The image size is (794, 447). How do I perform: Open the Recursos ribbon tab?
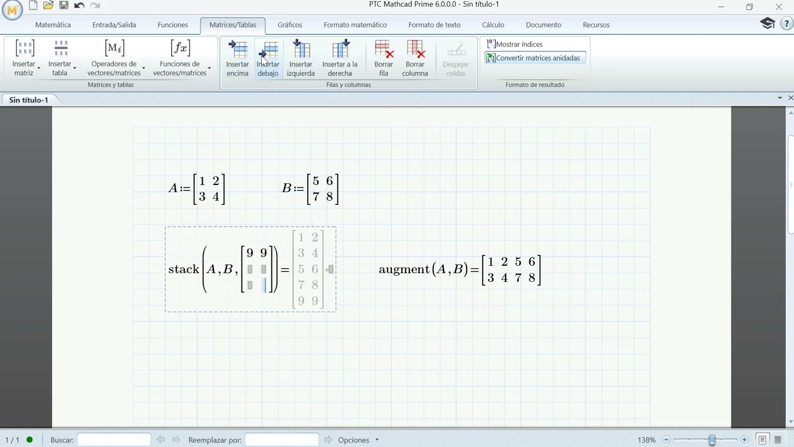596,25
